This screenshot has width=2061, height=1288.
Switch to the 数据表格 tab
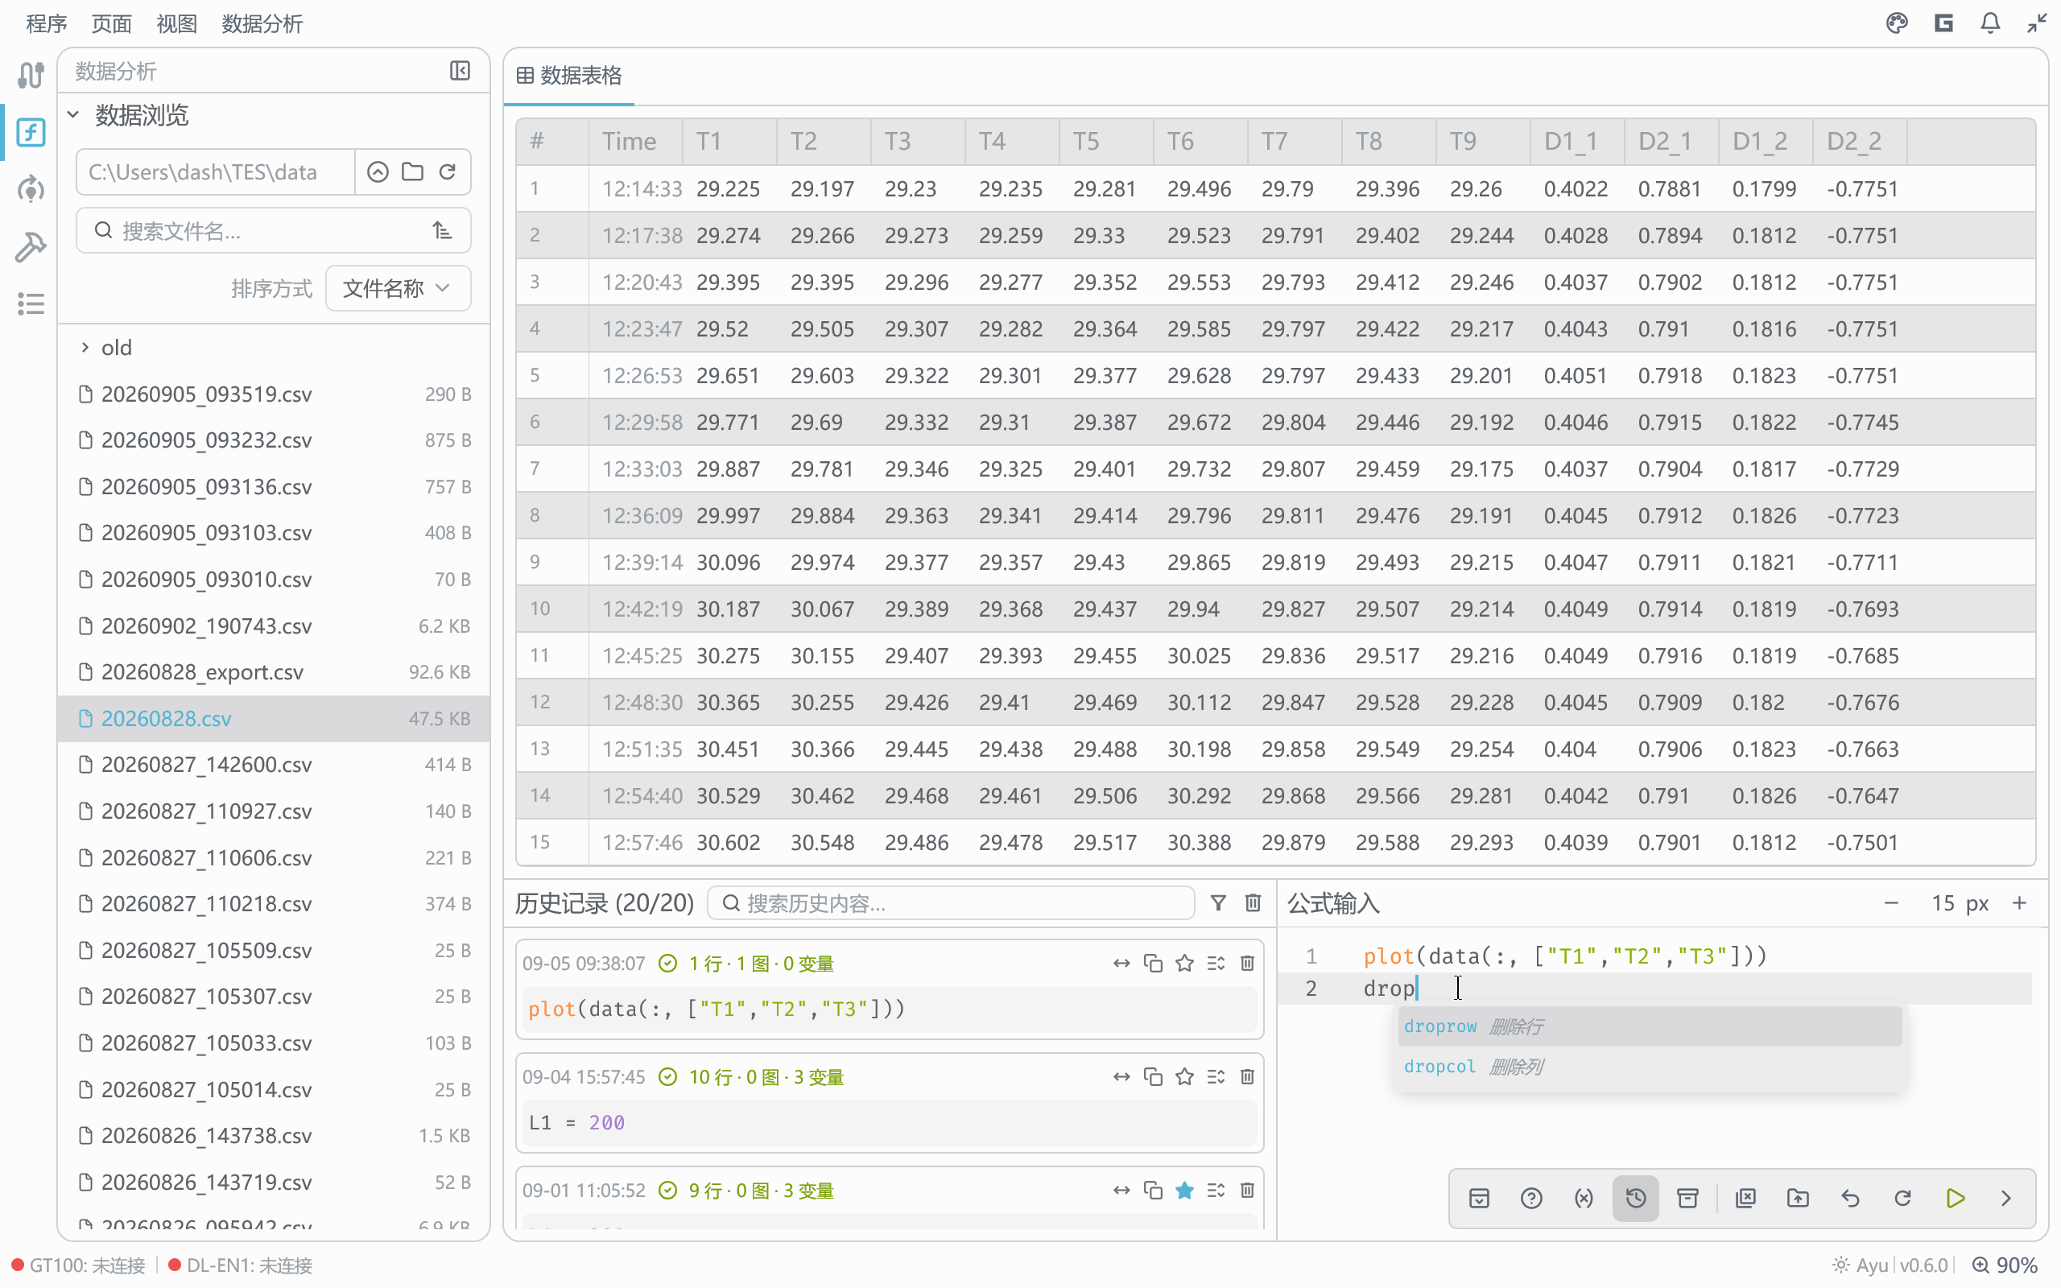pyautogui.click(x=569, y=76)
